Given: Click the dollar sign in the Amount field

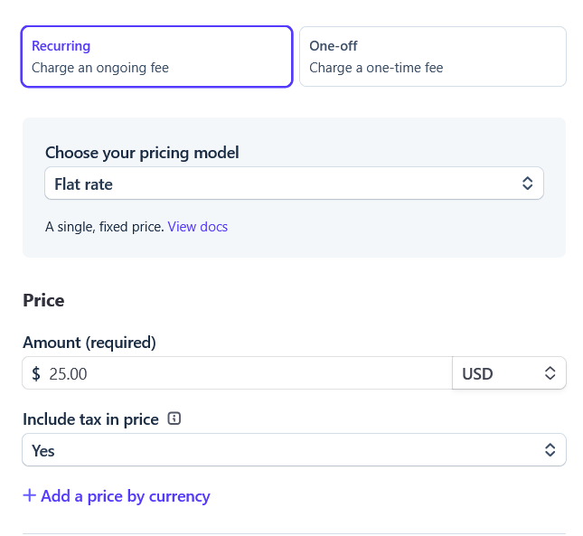Looking at the screenshot, I should [x=36, y=373].
